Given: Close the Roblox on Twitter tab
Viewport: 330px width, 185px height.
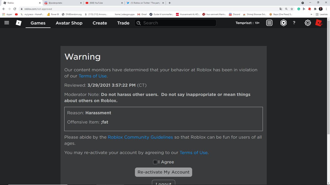Looking at the screenshot, I should click(x=163, y=3).
